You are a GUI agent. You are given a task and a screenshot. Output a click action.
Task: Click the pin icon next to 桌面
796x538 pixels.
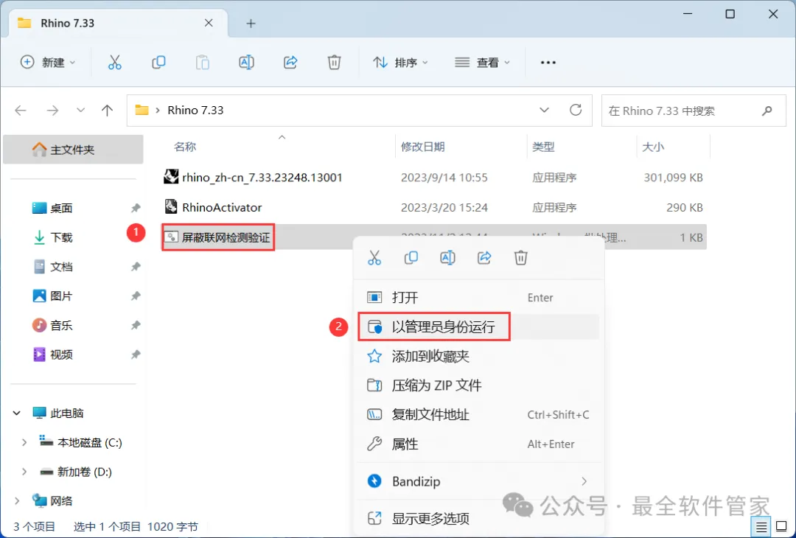coord(136,208)
